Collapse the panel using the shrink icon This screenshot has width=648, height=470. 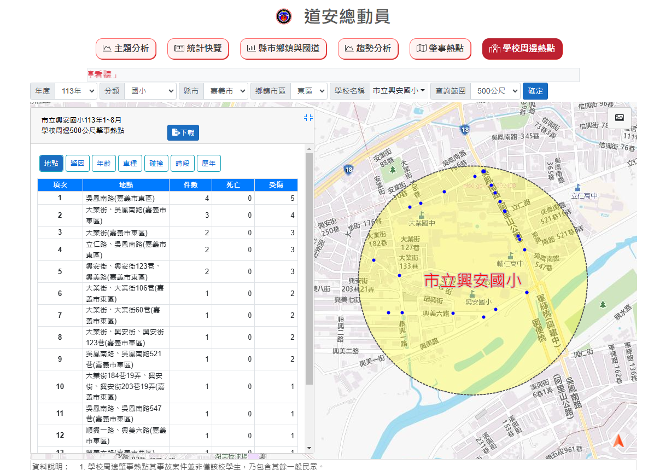point(308,118)
